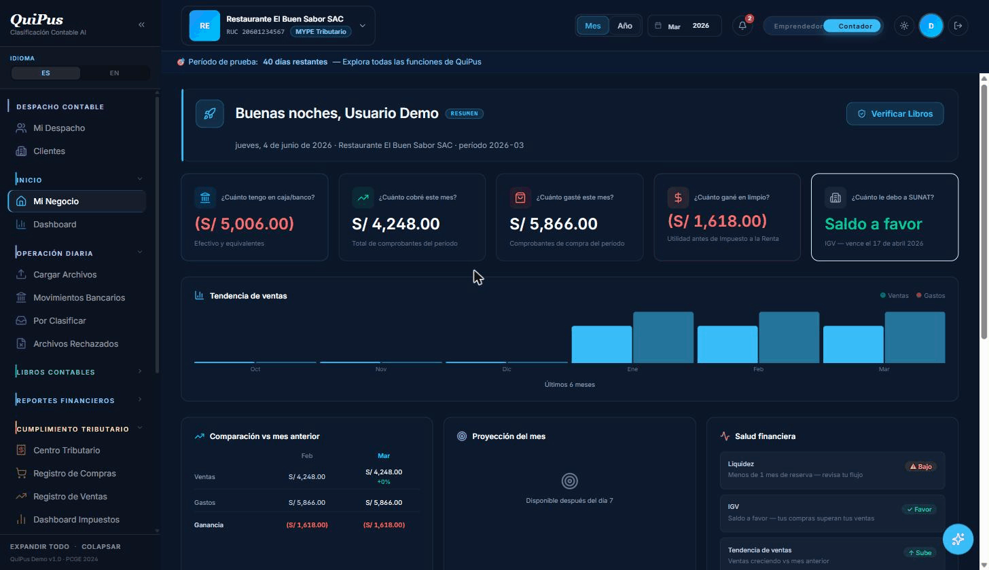989x570 pixels.
Task: Open Registro de Ventas
Action: tap(77, 497)
